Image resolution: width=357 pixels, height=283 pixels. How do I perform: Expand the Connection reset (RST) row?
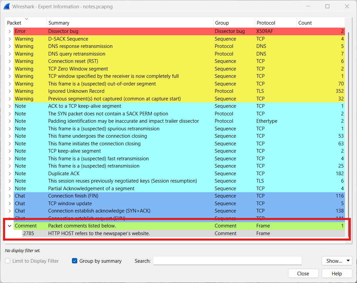pos(10,61)
